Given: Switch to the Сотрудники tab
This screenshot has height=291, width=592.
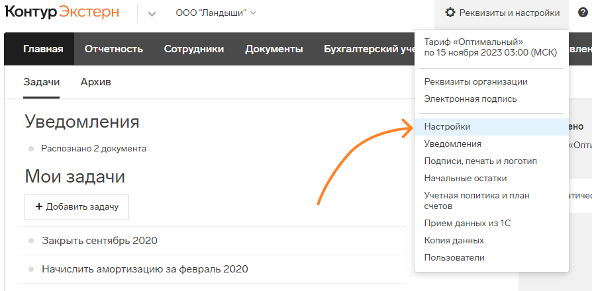Looking at the screenshot, I should (194, 49).
